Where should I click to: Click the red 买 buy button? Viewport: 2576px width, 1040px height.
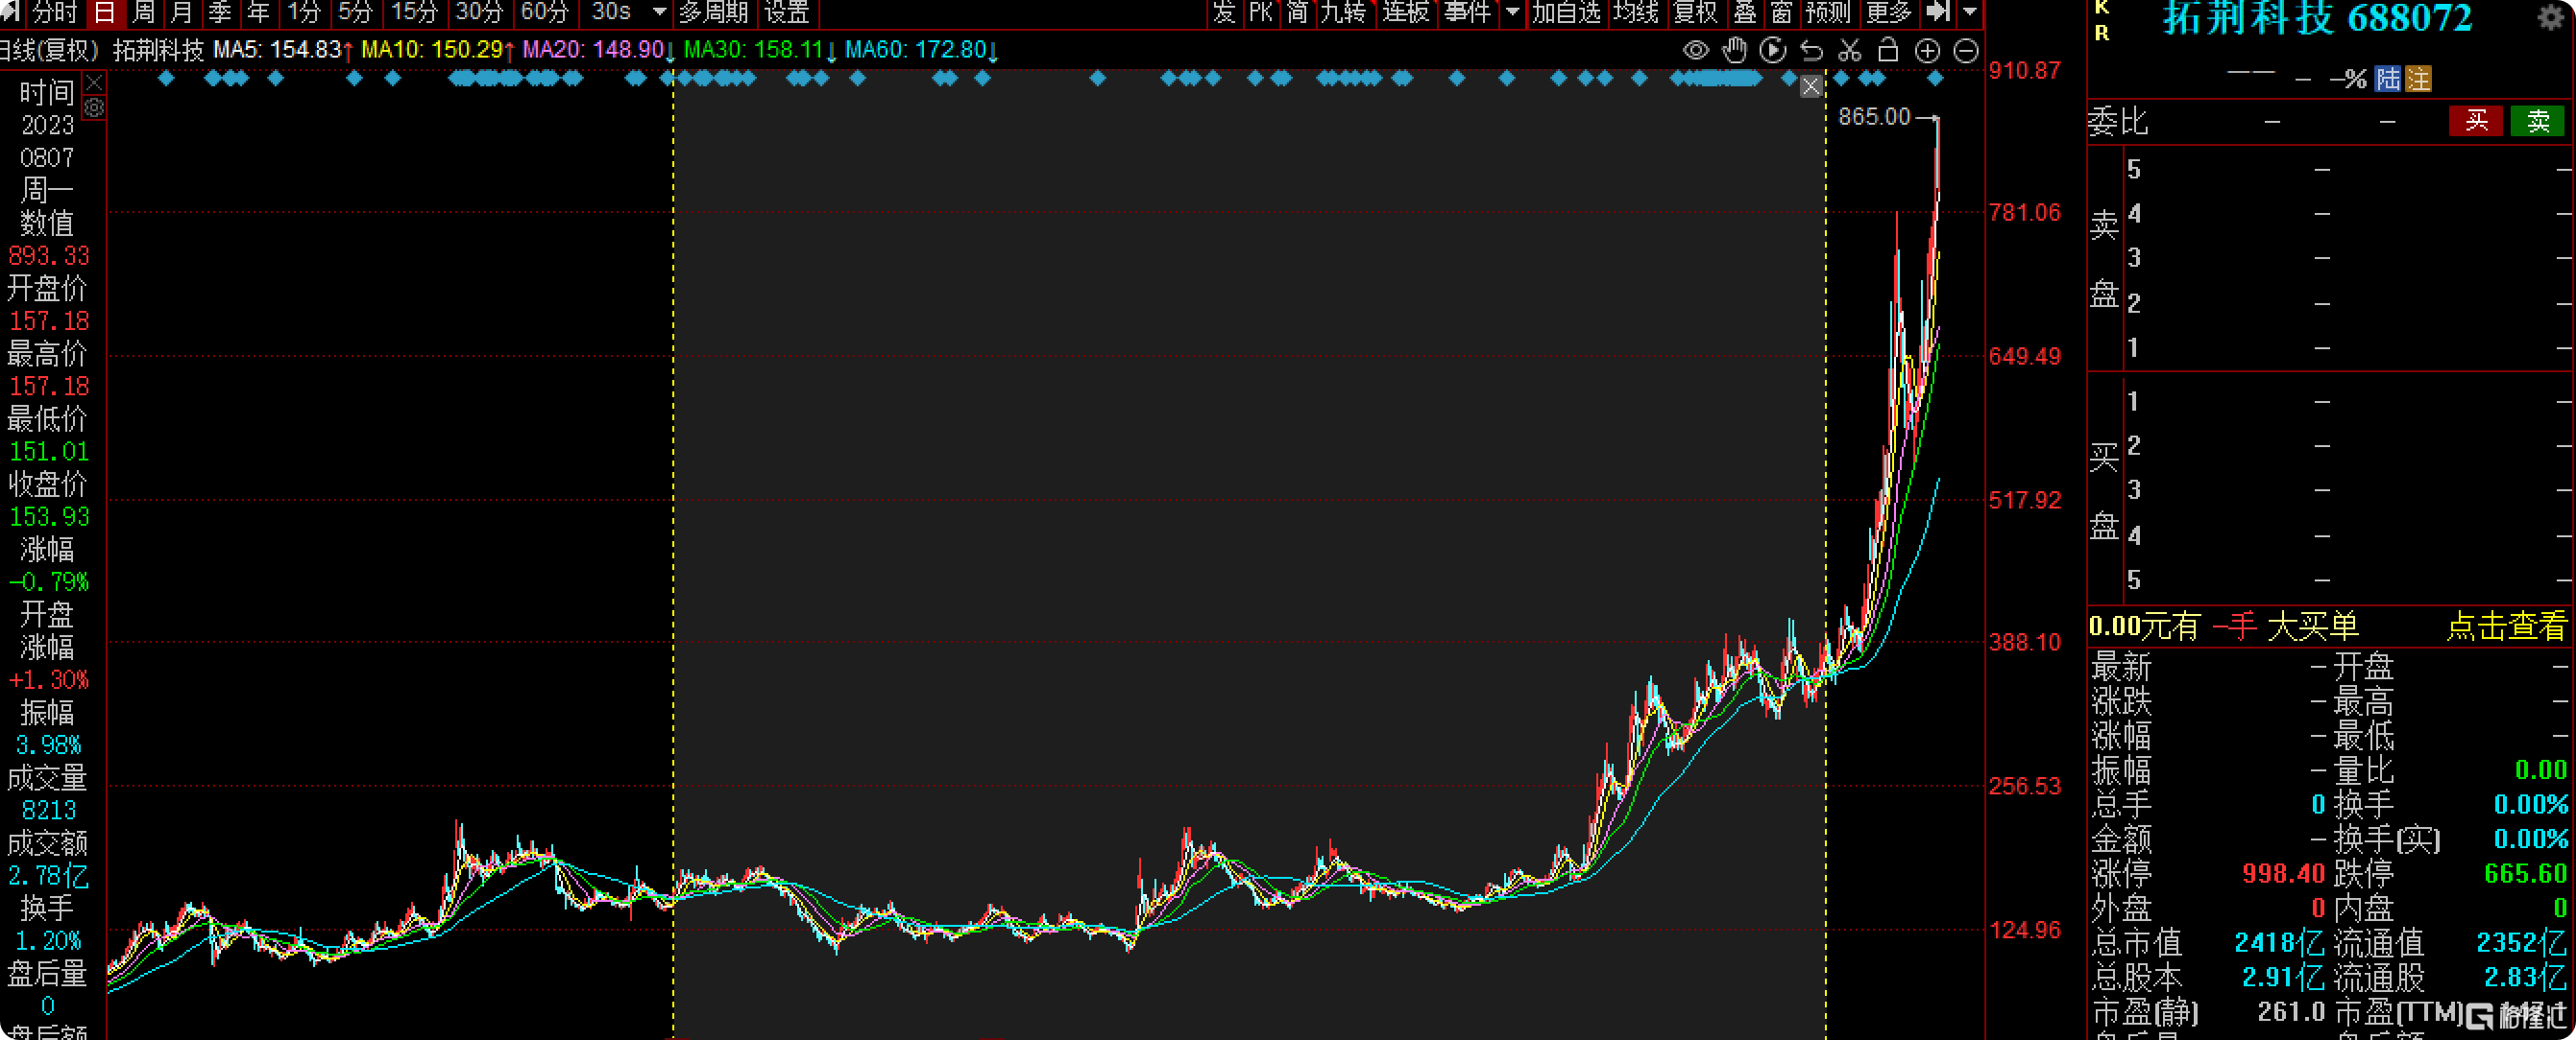[x=2475, y=121]
